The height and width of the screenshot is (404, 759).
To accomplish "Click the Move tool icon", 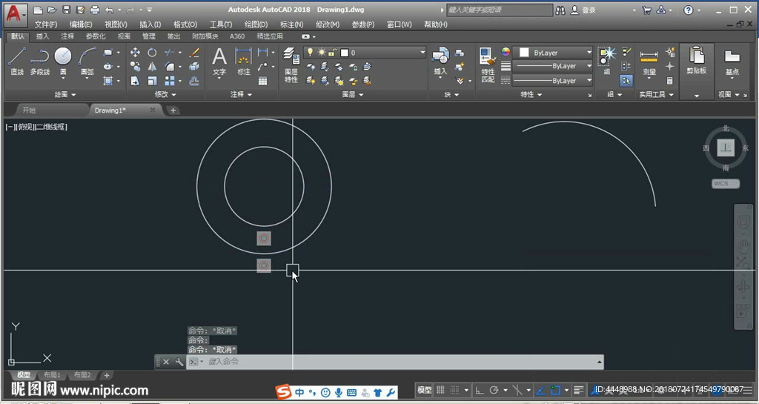I will 135,52.
